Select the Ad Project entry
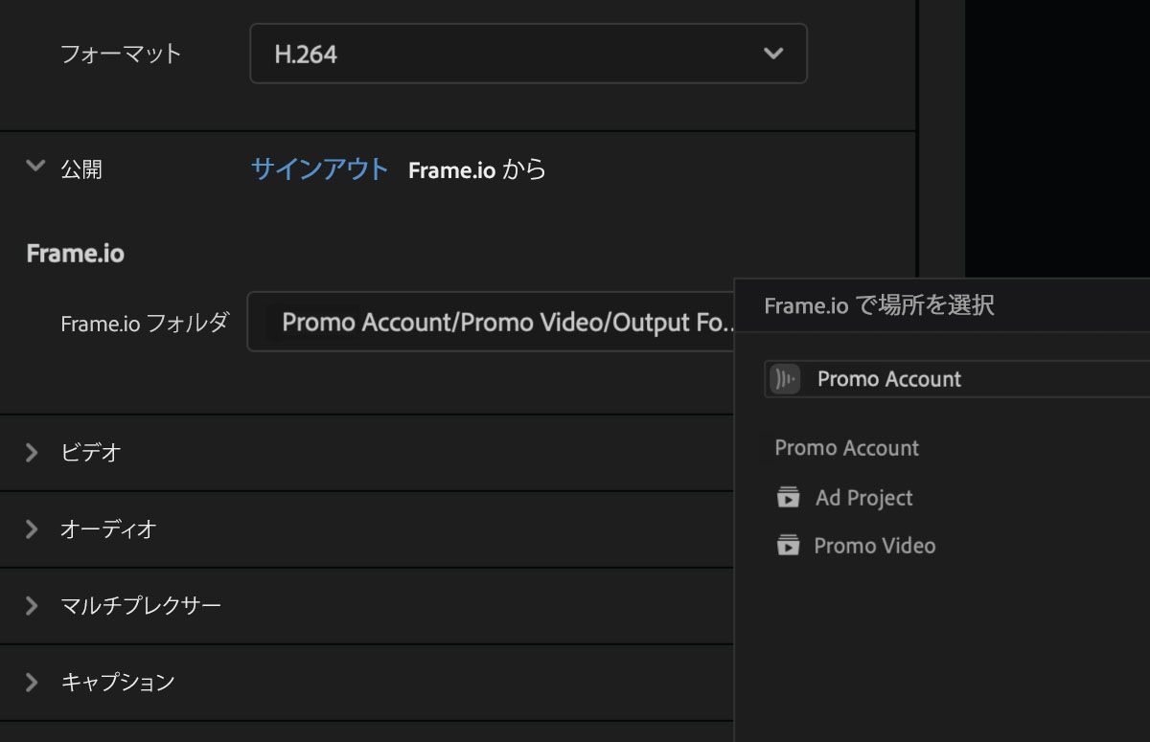The height and width of the screenshot is (742, 1150). pyautogui.click(x=863, y=498)
